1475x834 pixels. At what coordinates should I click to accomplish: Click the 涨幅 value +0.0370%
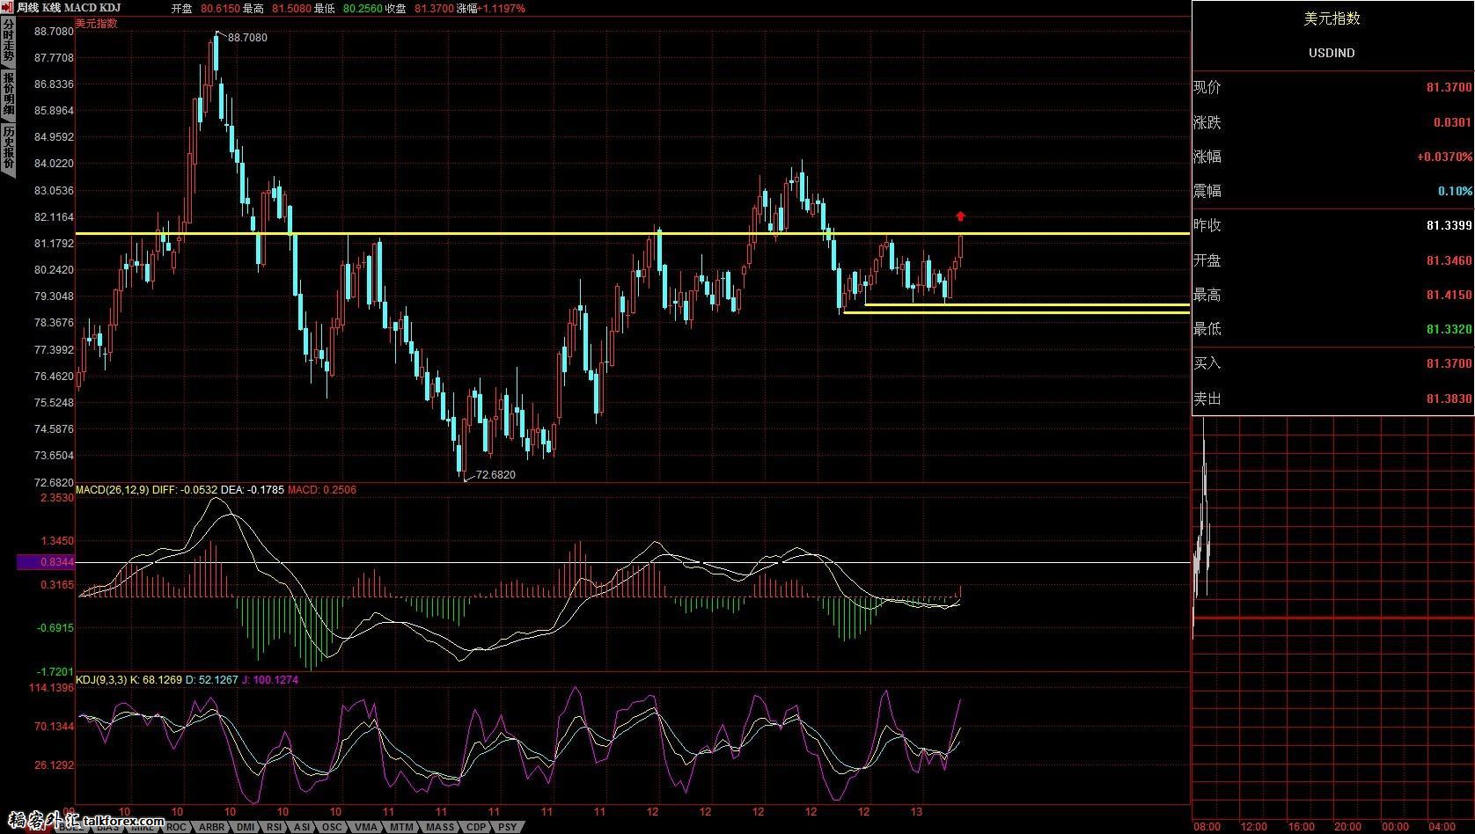tap(1444, 157)
